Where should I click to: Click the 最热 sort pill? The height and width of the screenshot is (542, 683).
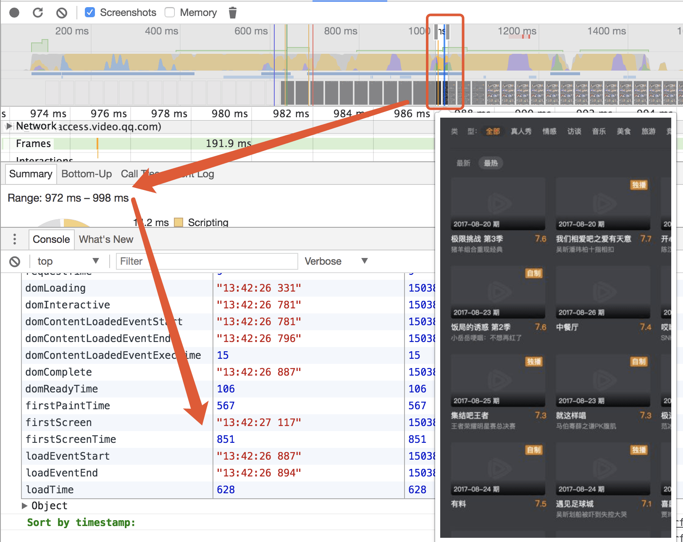(x=491, y=163)
